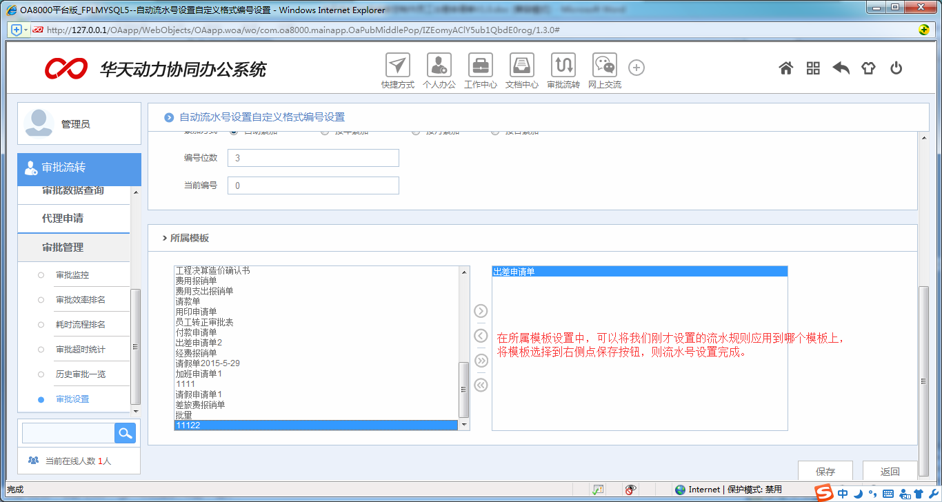Image resolution: width=942 pixels, height=502 pixels.
Task: Click the move-right arrow between template lists
Action: (480, 311)
